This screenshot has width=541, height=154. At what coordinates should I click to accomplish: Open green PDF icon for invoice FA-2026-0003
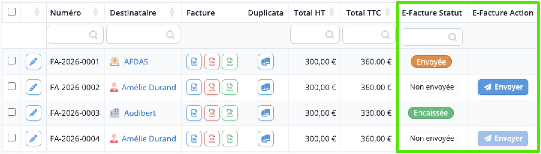(230, 113)
